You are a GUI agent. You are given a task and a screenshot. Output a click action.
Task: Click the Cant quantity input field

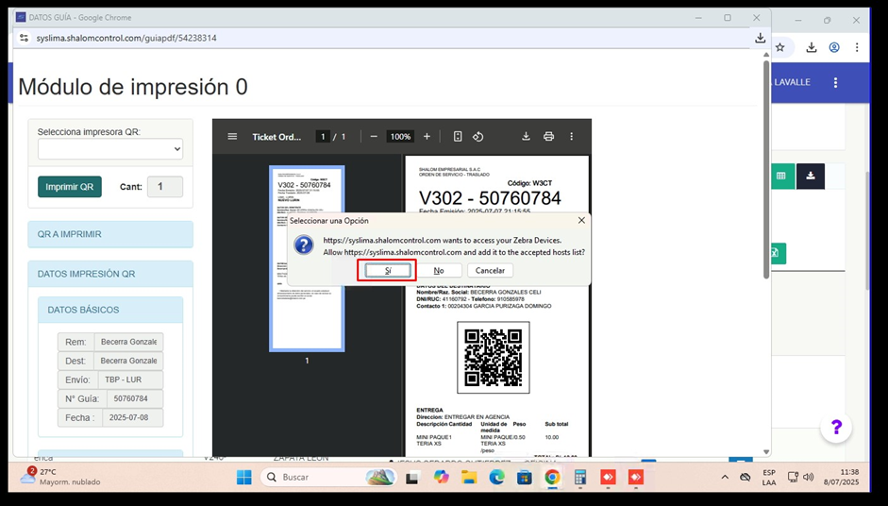(165, 187)
